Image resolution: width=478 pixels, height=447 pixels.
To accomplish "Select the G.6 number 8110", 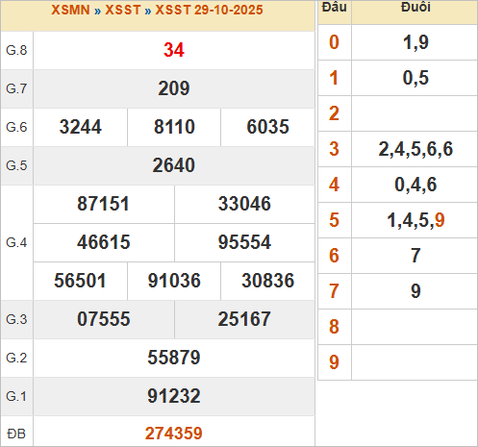I will (174, 127).
